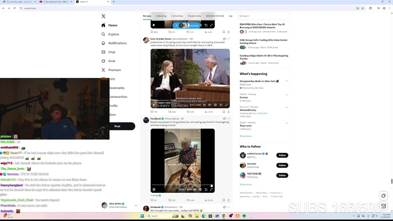The width and height of the screenshot is (393, 221).
Task: Bookmark the Jodie Foster post
Action: [224, 112]
